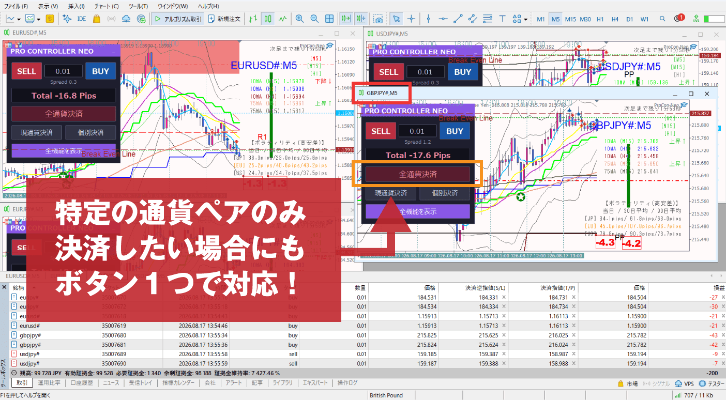This screenshot has width=726, height=400.
Task: Select the horizontal line drawing tool
Action: 443,19
